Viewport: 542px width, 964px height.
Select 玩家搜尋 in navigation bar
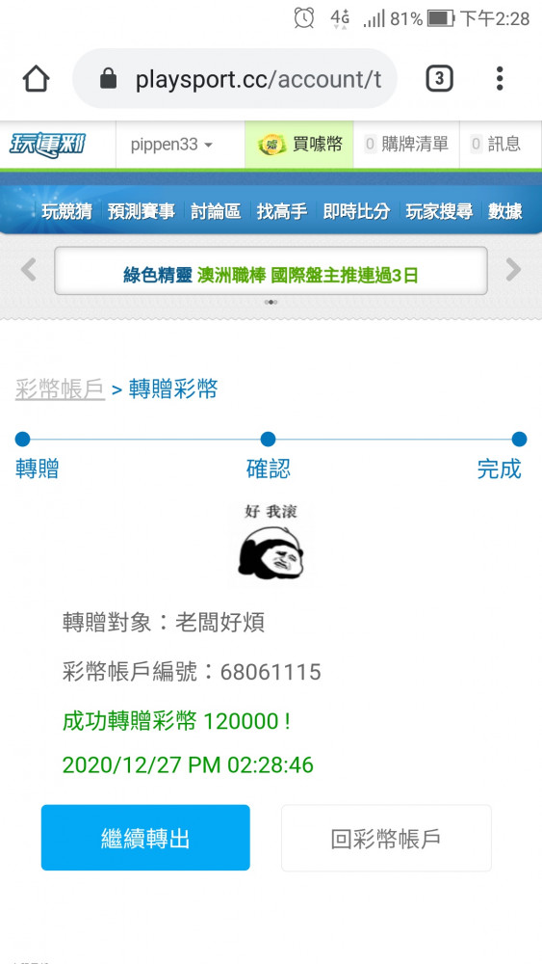click(440, 211)
